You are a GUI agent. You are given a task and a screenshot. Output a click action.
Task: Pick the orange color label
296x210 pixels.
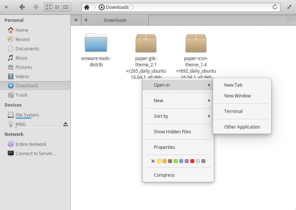(x=164, y=161)
